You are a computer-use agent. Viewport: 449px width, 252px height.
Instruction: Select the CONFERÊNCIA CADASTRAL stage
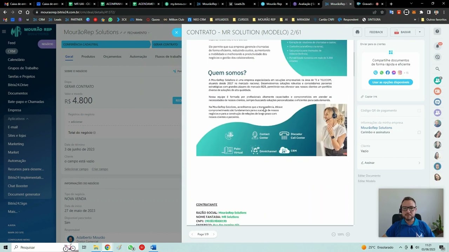tap(106, 44)
